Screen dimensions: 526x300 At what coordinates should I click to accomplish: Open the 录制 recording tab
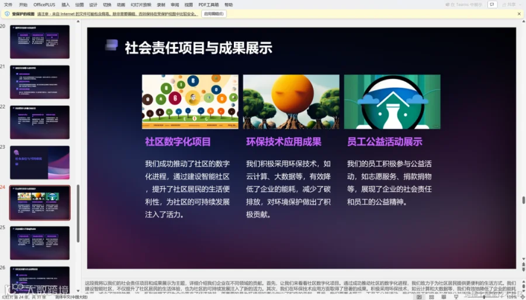coord(161,5)
